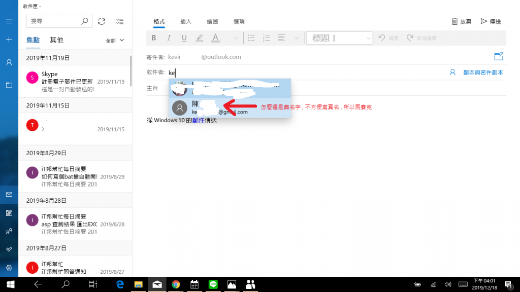Open iT邦幫忙每日摘要 message from 2019/8/29
Screen dimensions: 520x292
point(75,176)
